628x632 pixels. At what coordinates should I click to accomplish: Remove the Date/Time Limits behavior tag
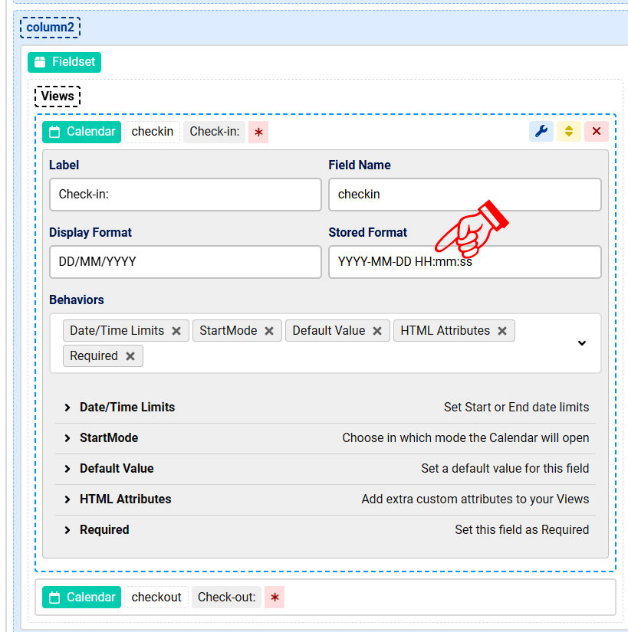click(x=176, y=331)
